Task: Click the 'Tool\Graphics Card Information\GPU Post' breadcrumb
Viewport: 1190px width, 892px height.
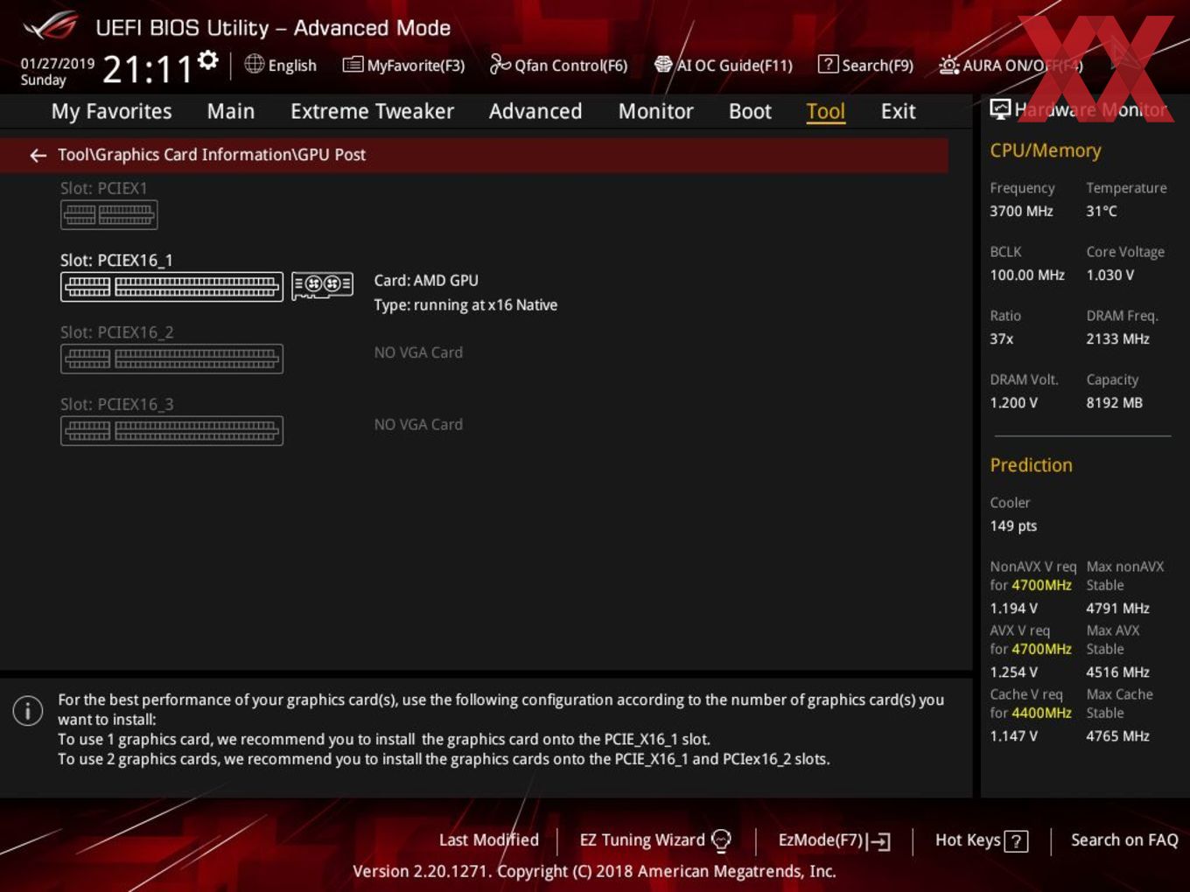Action: 212,155
